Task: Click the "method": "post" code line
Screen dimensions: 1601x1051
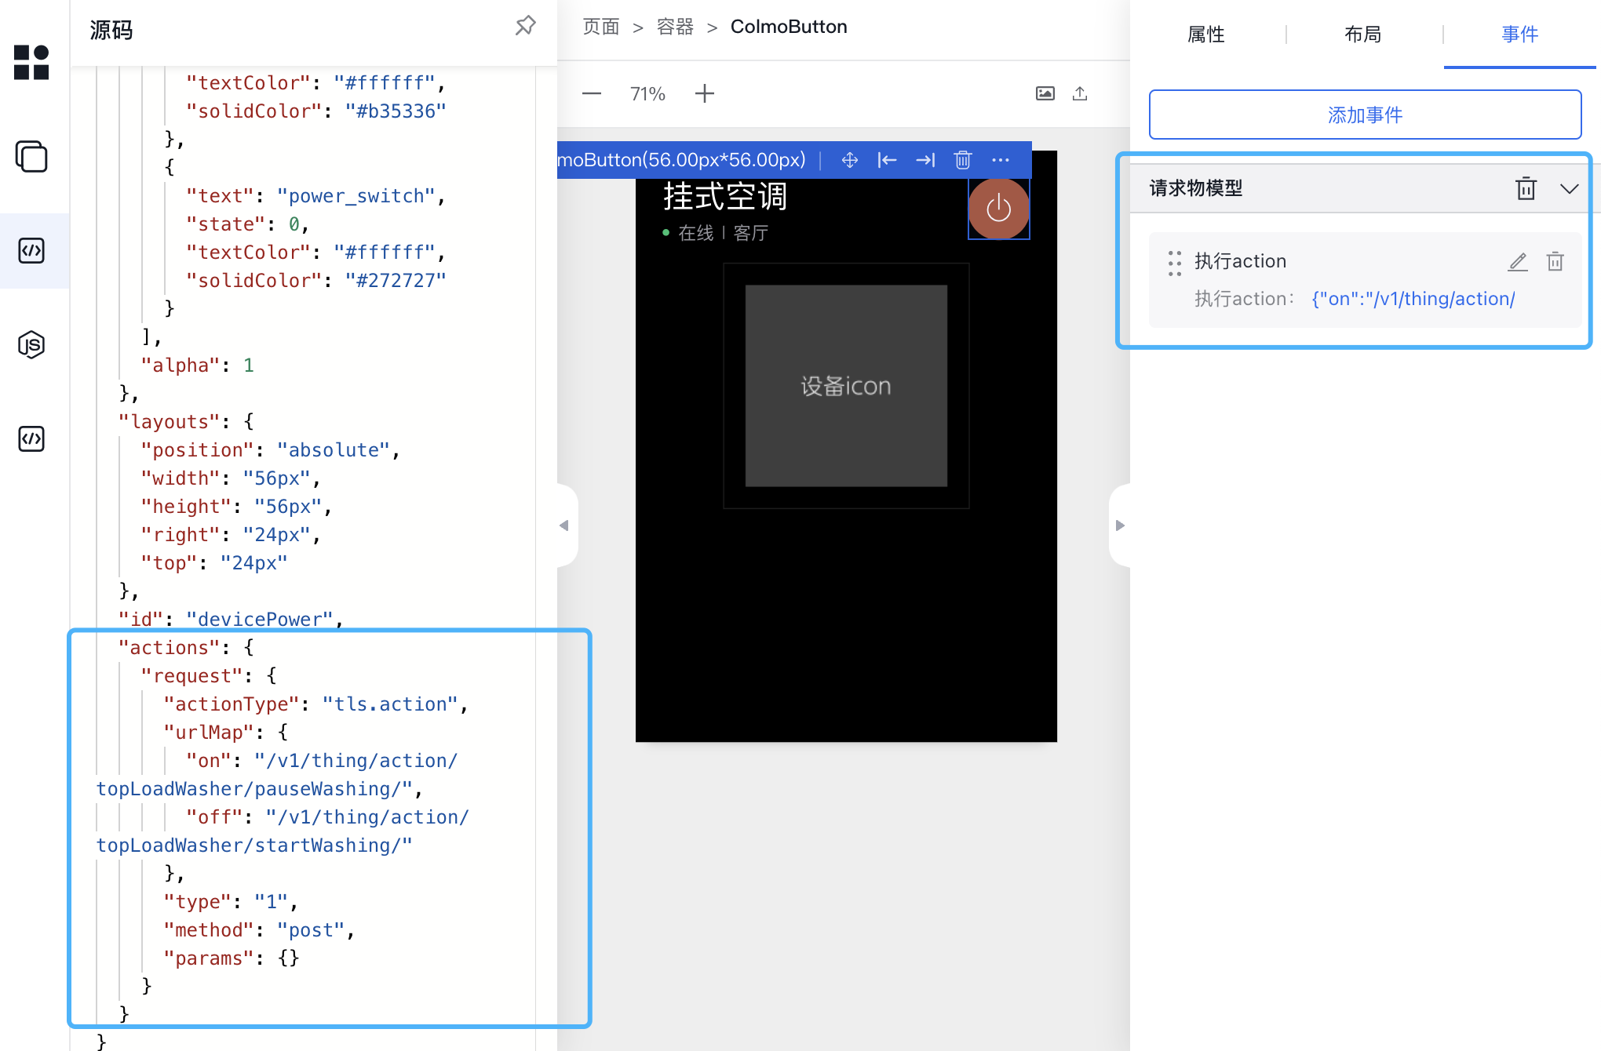Action: [x=259, y=930]
